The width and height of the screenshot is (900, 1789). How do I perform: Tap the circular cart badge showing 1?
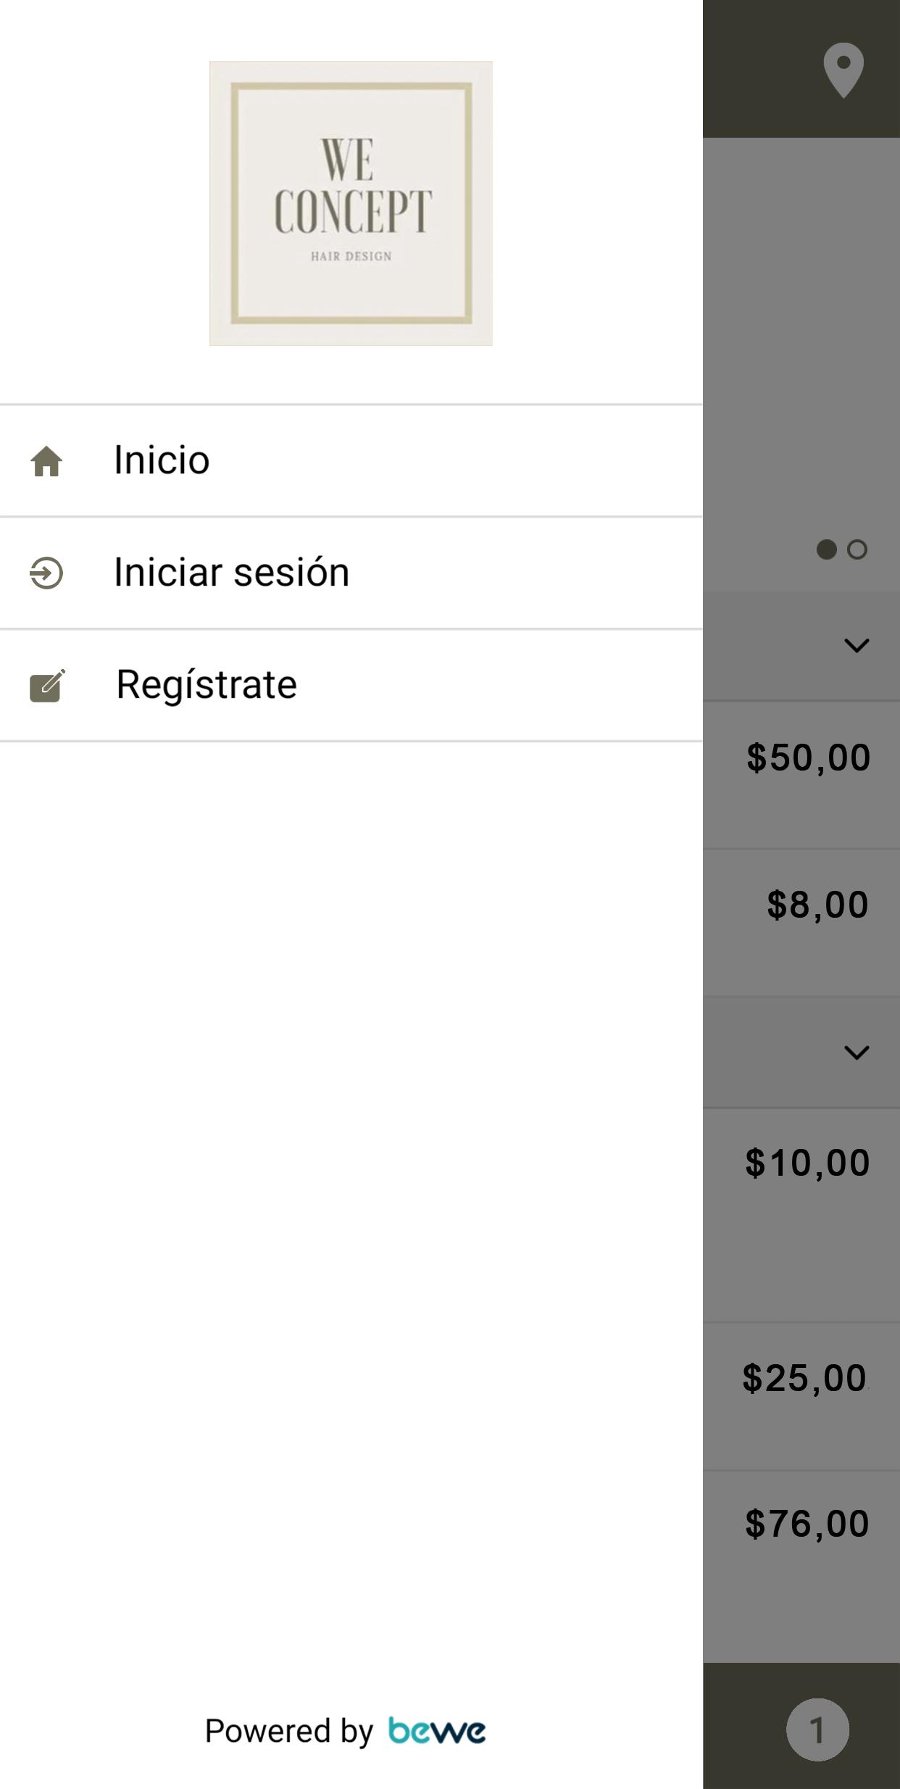[x=817, y=1730]
